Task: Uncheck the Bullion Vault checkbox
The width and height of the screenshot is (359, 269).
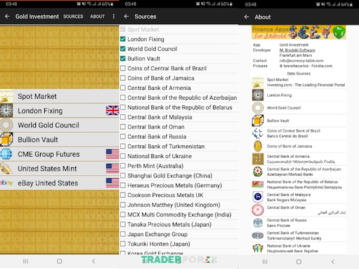Action: click(123, 59)
